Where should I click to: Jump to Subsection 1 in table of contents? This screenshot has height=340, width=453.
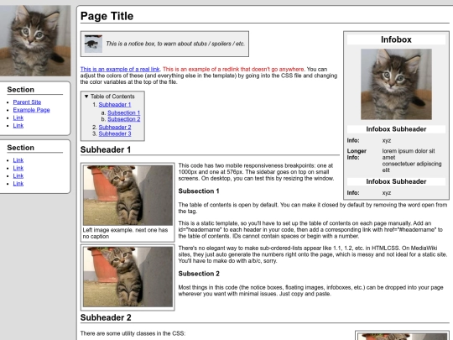coord(123,112)
